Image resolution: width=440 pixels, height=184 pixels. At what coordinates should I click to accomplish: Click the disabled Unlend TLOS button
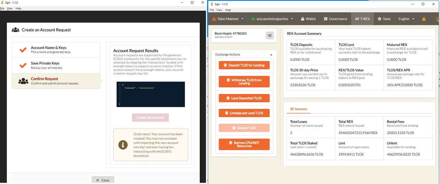pyautogui.click(x=244, y=128)
